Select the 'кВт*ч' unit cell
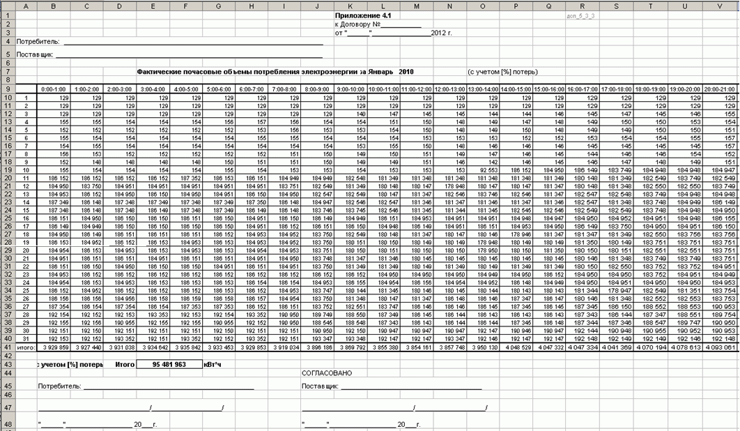 212,364
